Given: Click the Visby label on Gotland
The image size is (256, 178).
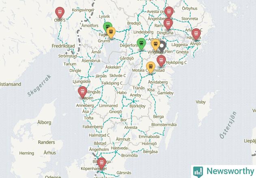Looking at the screenshot, I should (x=200, y=102).
